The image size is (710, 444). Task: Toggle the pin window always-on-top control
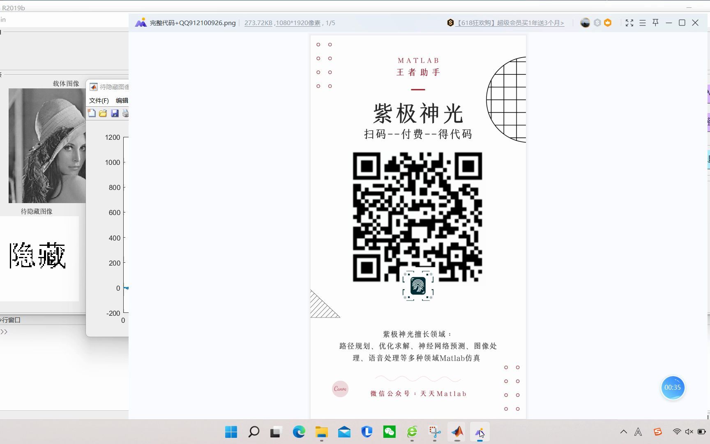click(655, 23)
